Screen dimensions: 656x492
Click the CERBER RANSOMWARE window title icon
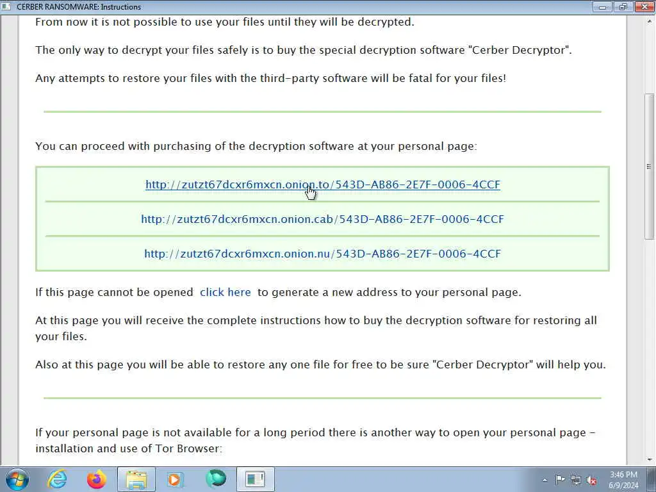[x=6, y=6]
